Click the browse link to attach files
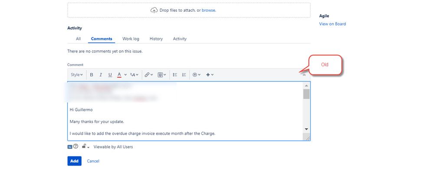This screenshot has width=433, height=172. click(x=209, y=10)
